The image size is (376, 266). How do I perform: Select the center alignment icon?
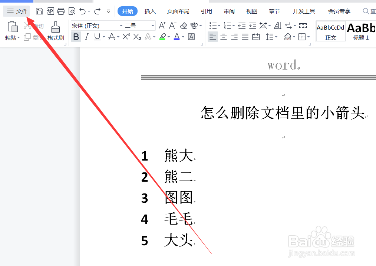pyautogui.click(x=223, y=37)
